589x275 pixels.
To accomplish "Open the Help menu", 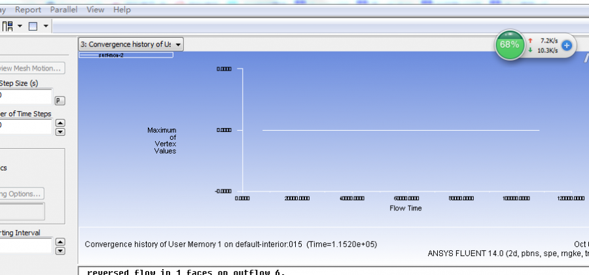I will (x=122, y=10).
